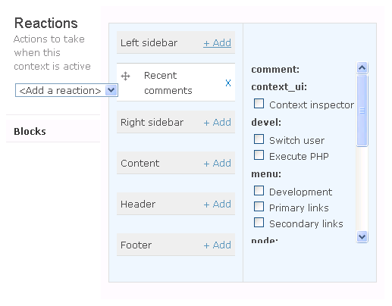This screenshot has width=392, height=306.
Task: Add block to Left sidebar region
Action: coord(217,42)
